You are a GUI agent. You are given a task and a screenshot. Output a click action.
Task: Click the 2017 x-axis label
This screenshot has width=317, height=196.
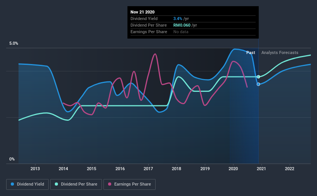coord(148,169)
